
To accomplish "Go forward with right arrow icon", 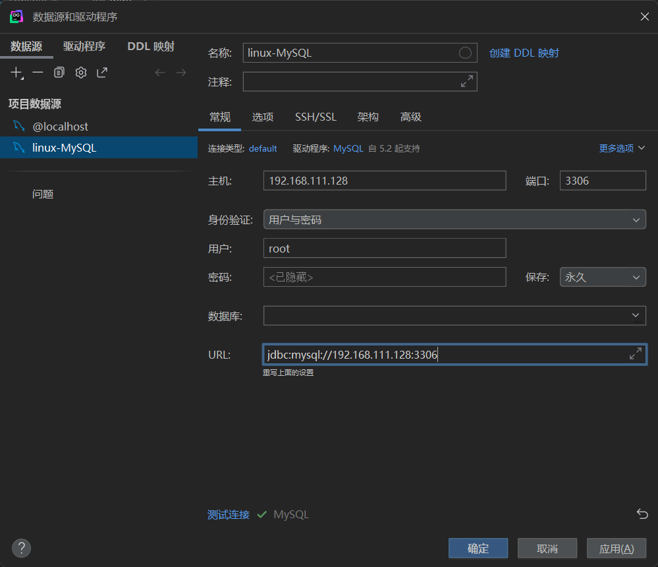I will pos(181,73).
